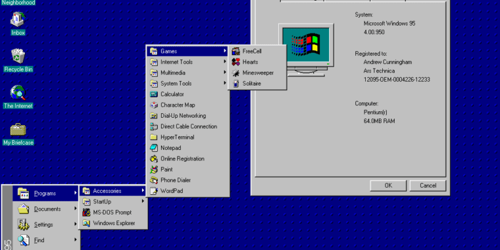
Task: Click The Internet globe icon
Action: click(18, 93)
